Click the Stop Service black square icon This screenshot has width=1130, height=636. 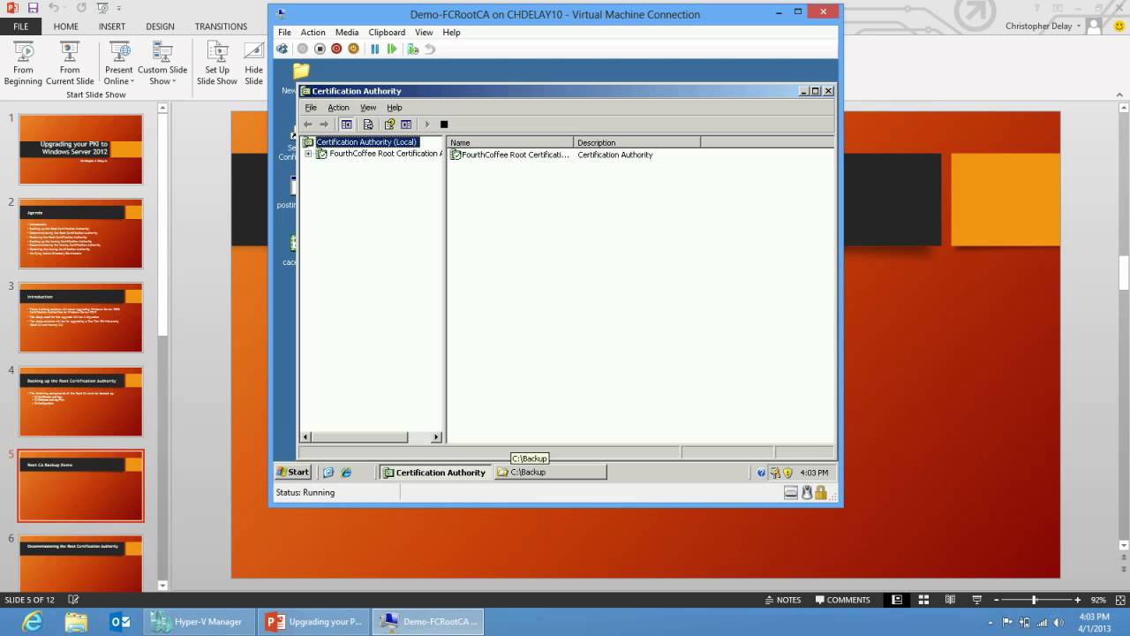[x=444, y=124]
